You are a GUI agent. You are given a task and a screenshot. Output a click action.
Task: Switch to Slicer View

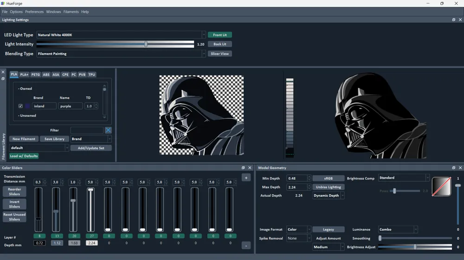tap(220, 54)
